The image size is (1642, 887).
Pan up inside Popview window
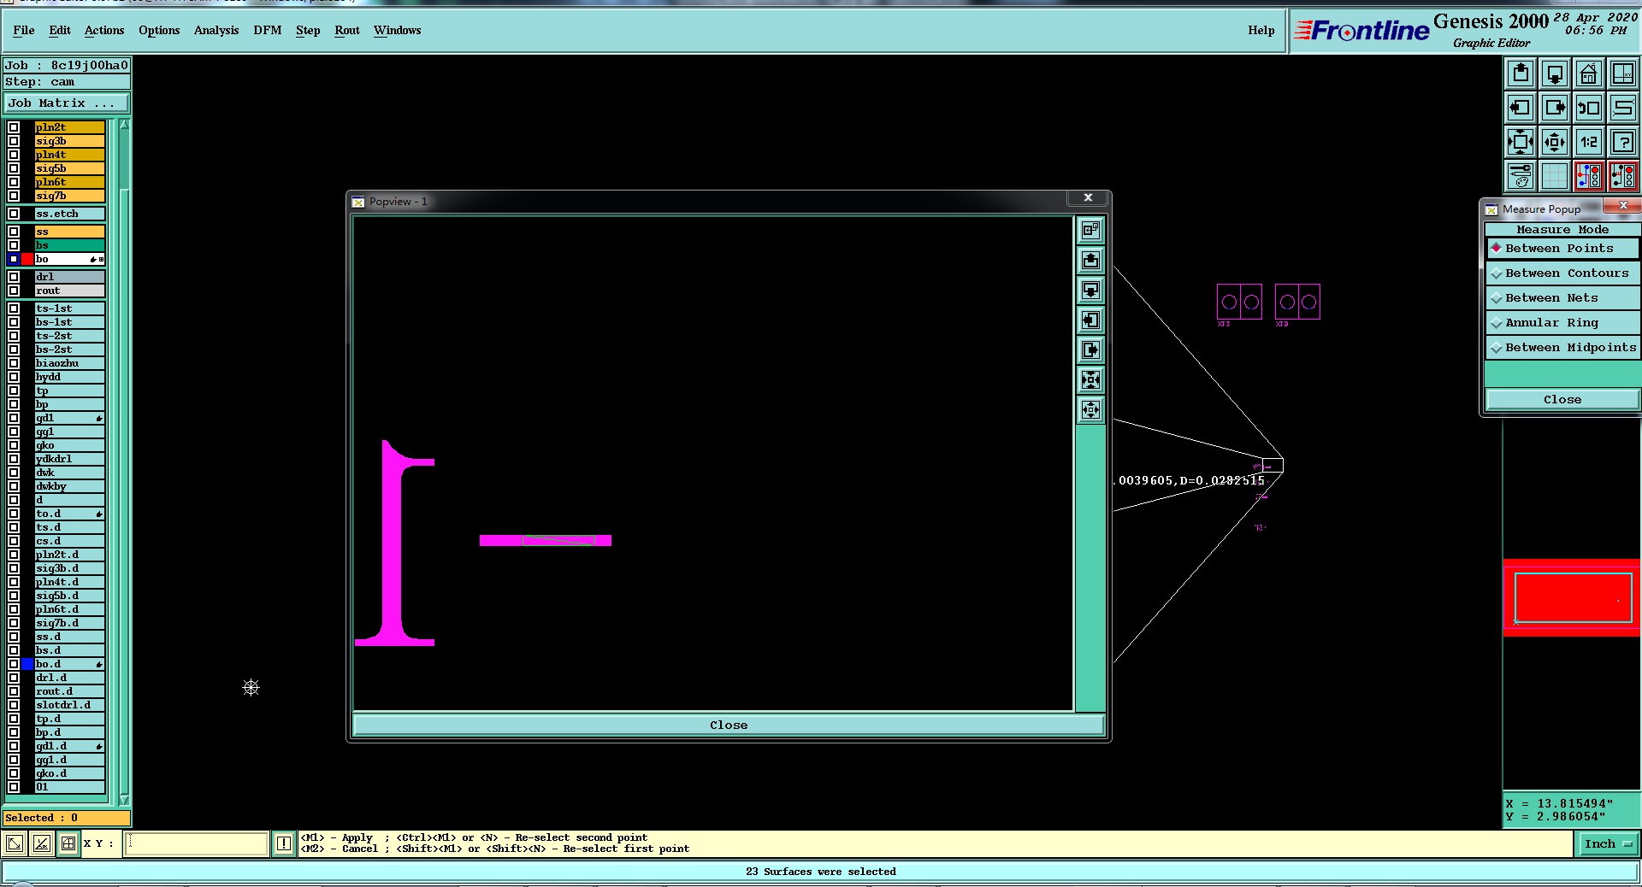(1090, 260)
